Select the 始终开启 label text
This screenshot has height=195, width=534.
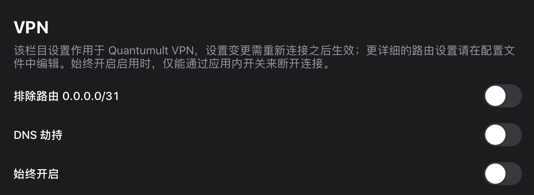click(x=36, y=174)
